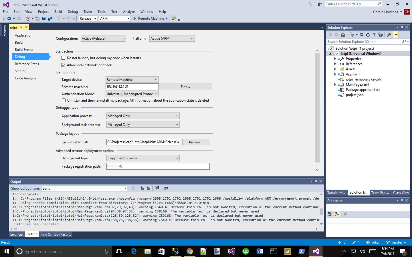The height and width of the screenshot is (257, 412).
Task: Click the Find... button for remote machine
Action: pos(185,87)
